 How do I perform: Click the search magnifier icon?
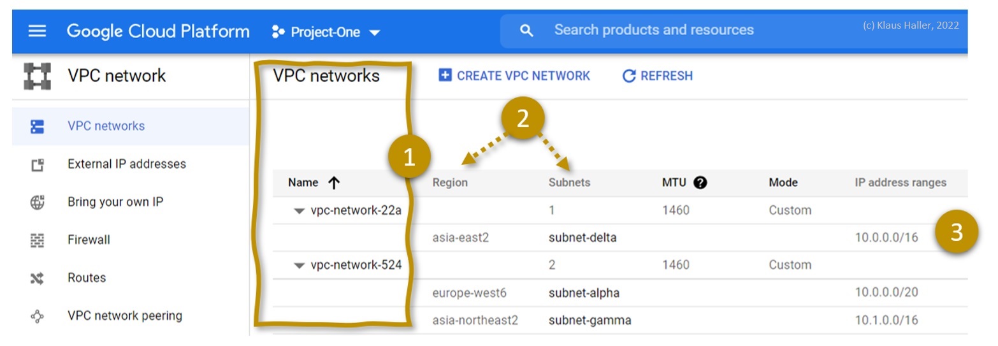tap(526, 31)
